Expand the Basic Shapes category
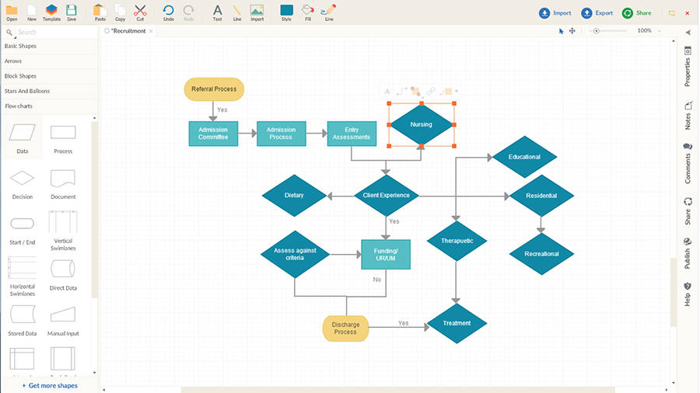This screenshot has height=393, width=700. [x=49, y=47]
